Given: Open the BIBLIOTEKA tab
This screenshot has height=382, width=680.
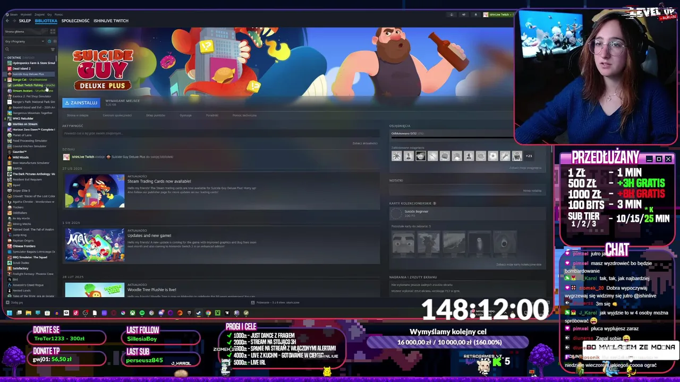Looking at the screenshot, I should point(46,21).
